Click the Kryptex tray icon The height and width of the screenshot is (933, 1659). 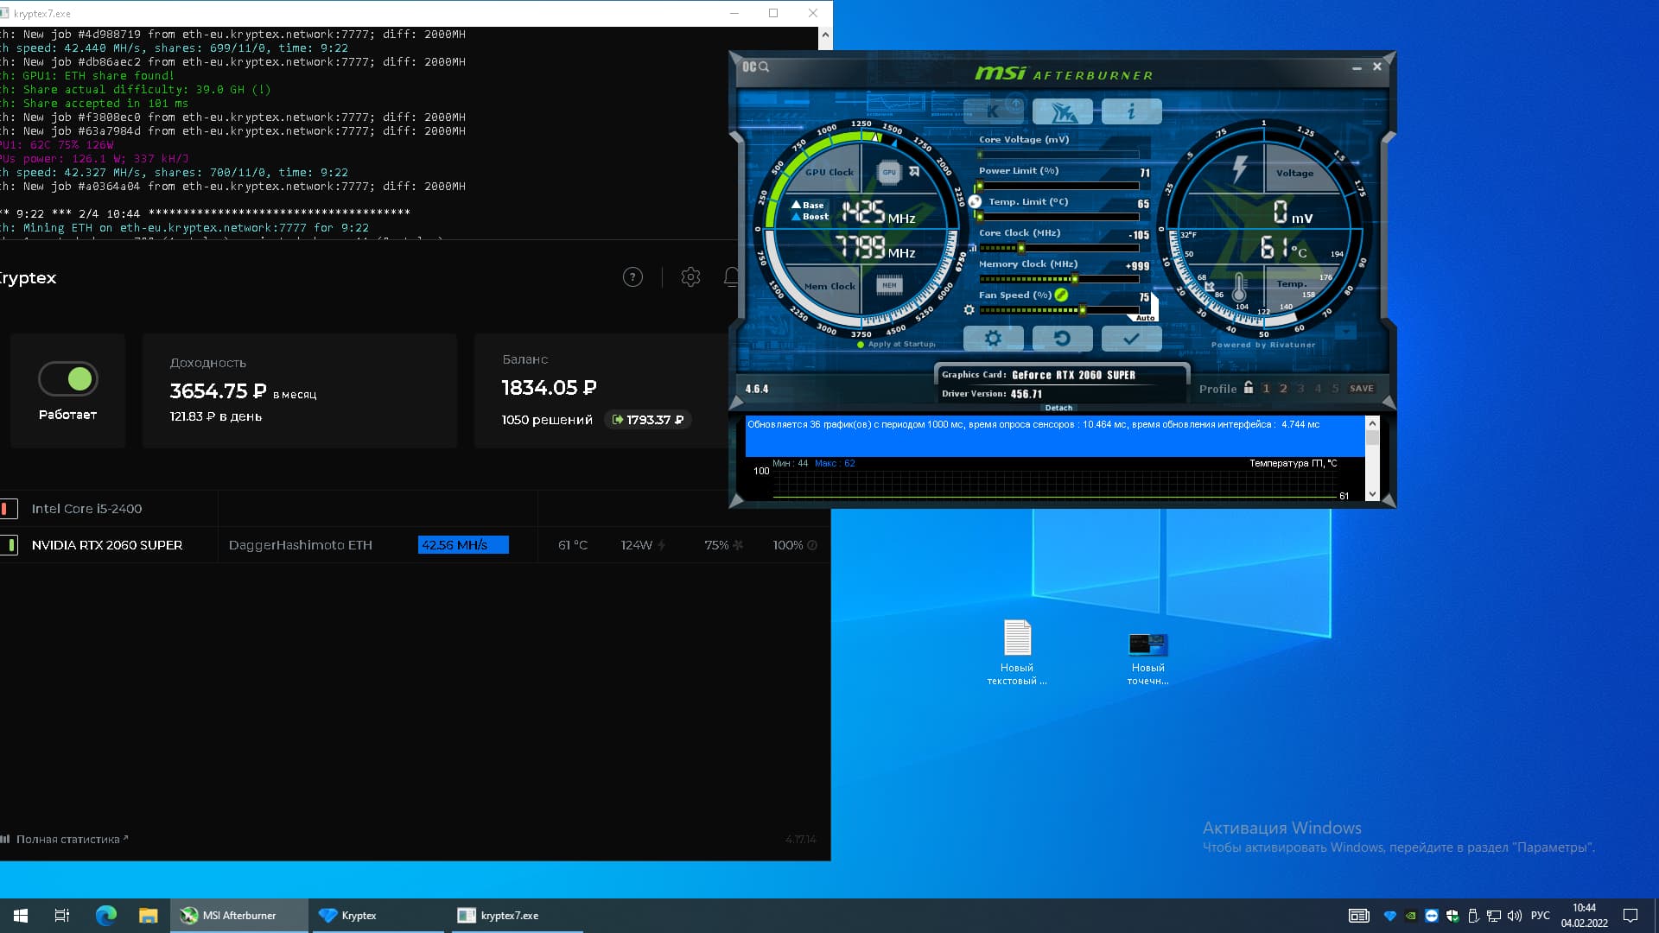coord(1389,916)
